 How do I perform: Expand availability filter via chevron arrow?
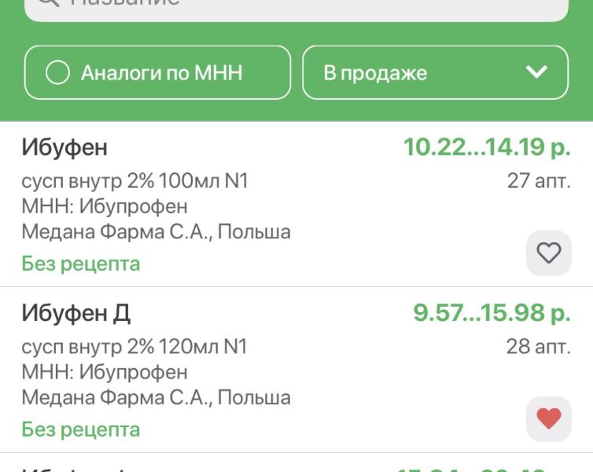(536, 72)
